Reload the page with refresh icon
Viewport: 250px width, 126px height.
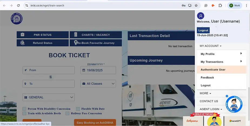click(18, 5)
